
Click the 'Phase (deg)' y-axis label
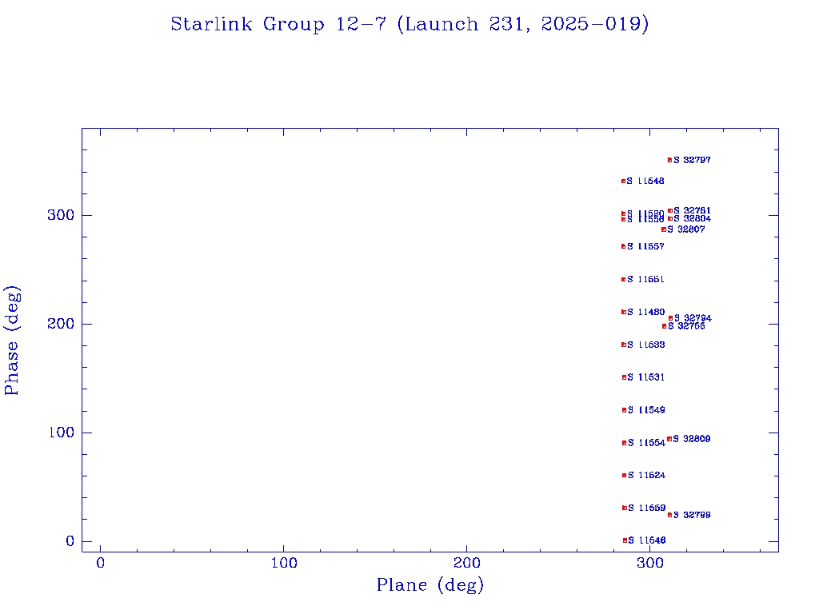tap(11, 341)
